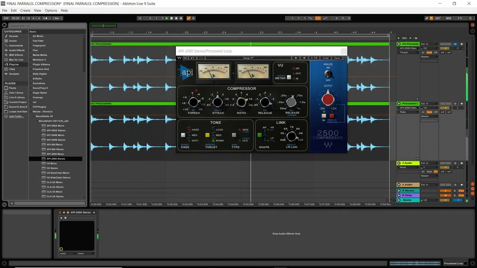The image size is (477, 268).
Task: Click the lock envelopes icon
Action: pyautogui.click(x=416, y=38)
